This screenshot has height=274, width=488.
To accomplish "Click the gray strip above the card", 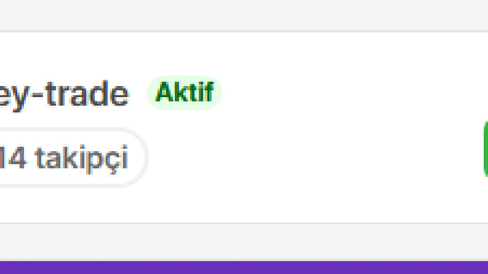I will click(244, 15).
